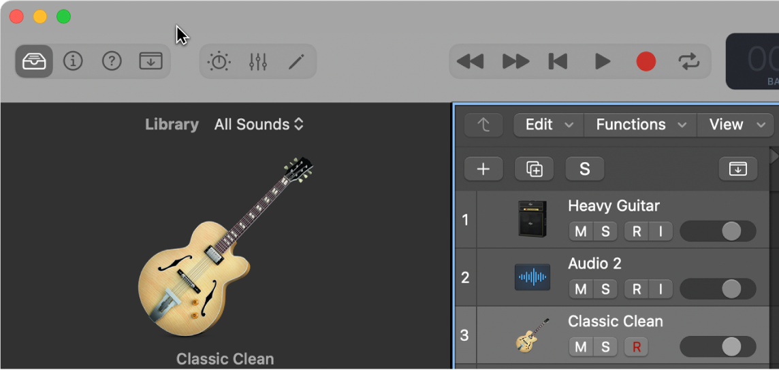This screenshot has width=779, height=370.
Task: Start playback with the Play button
Action: (603, 61)
